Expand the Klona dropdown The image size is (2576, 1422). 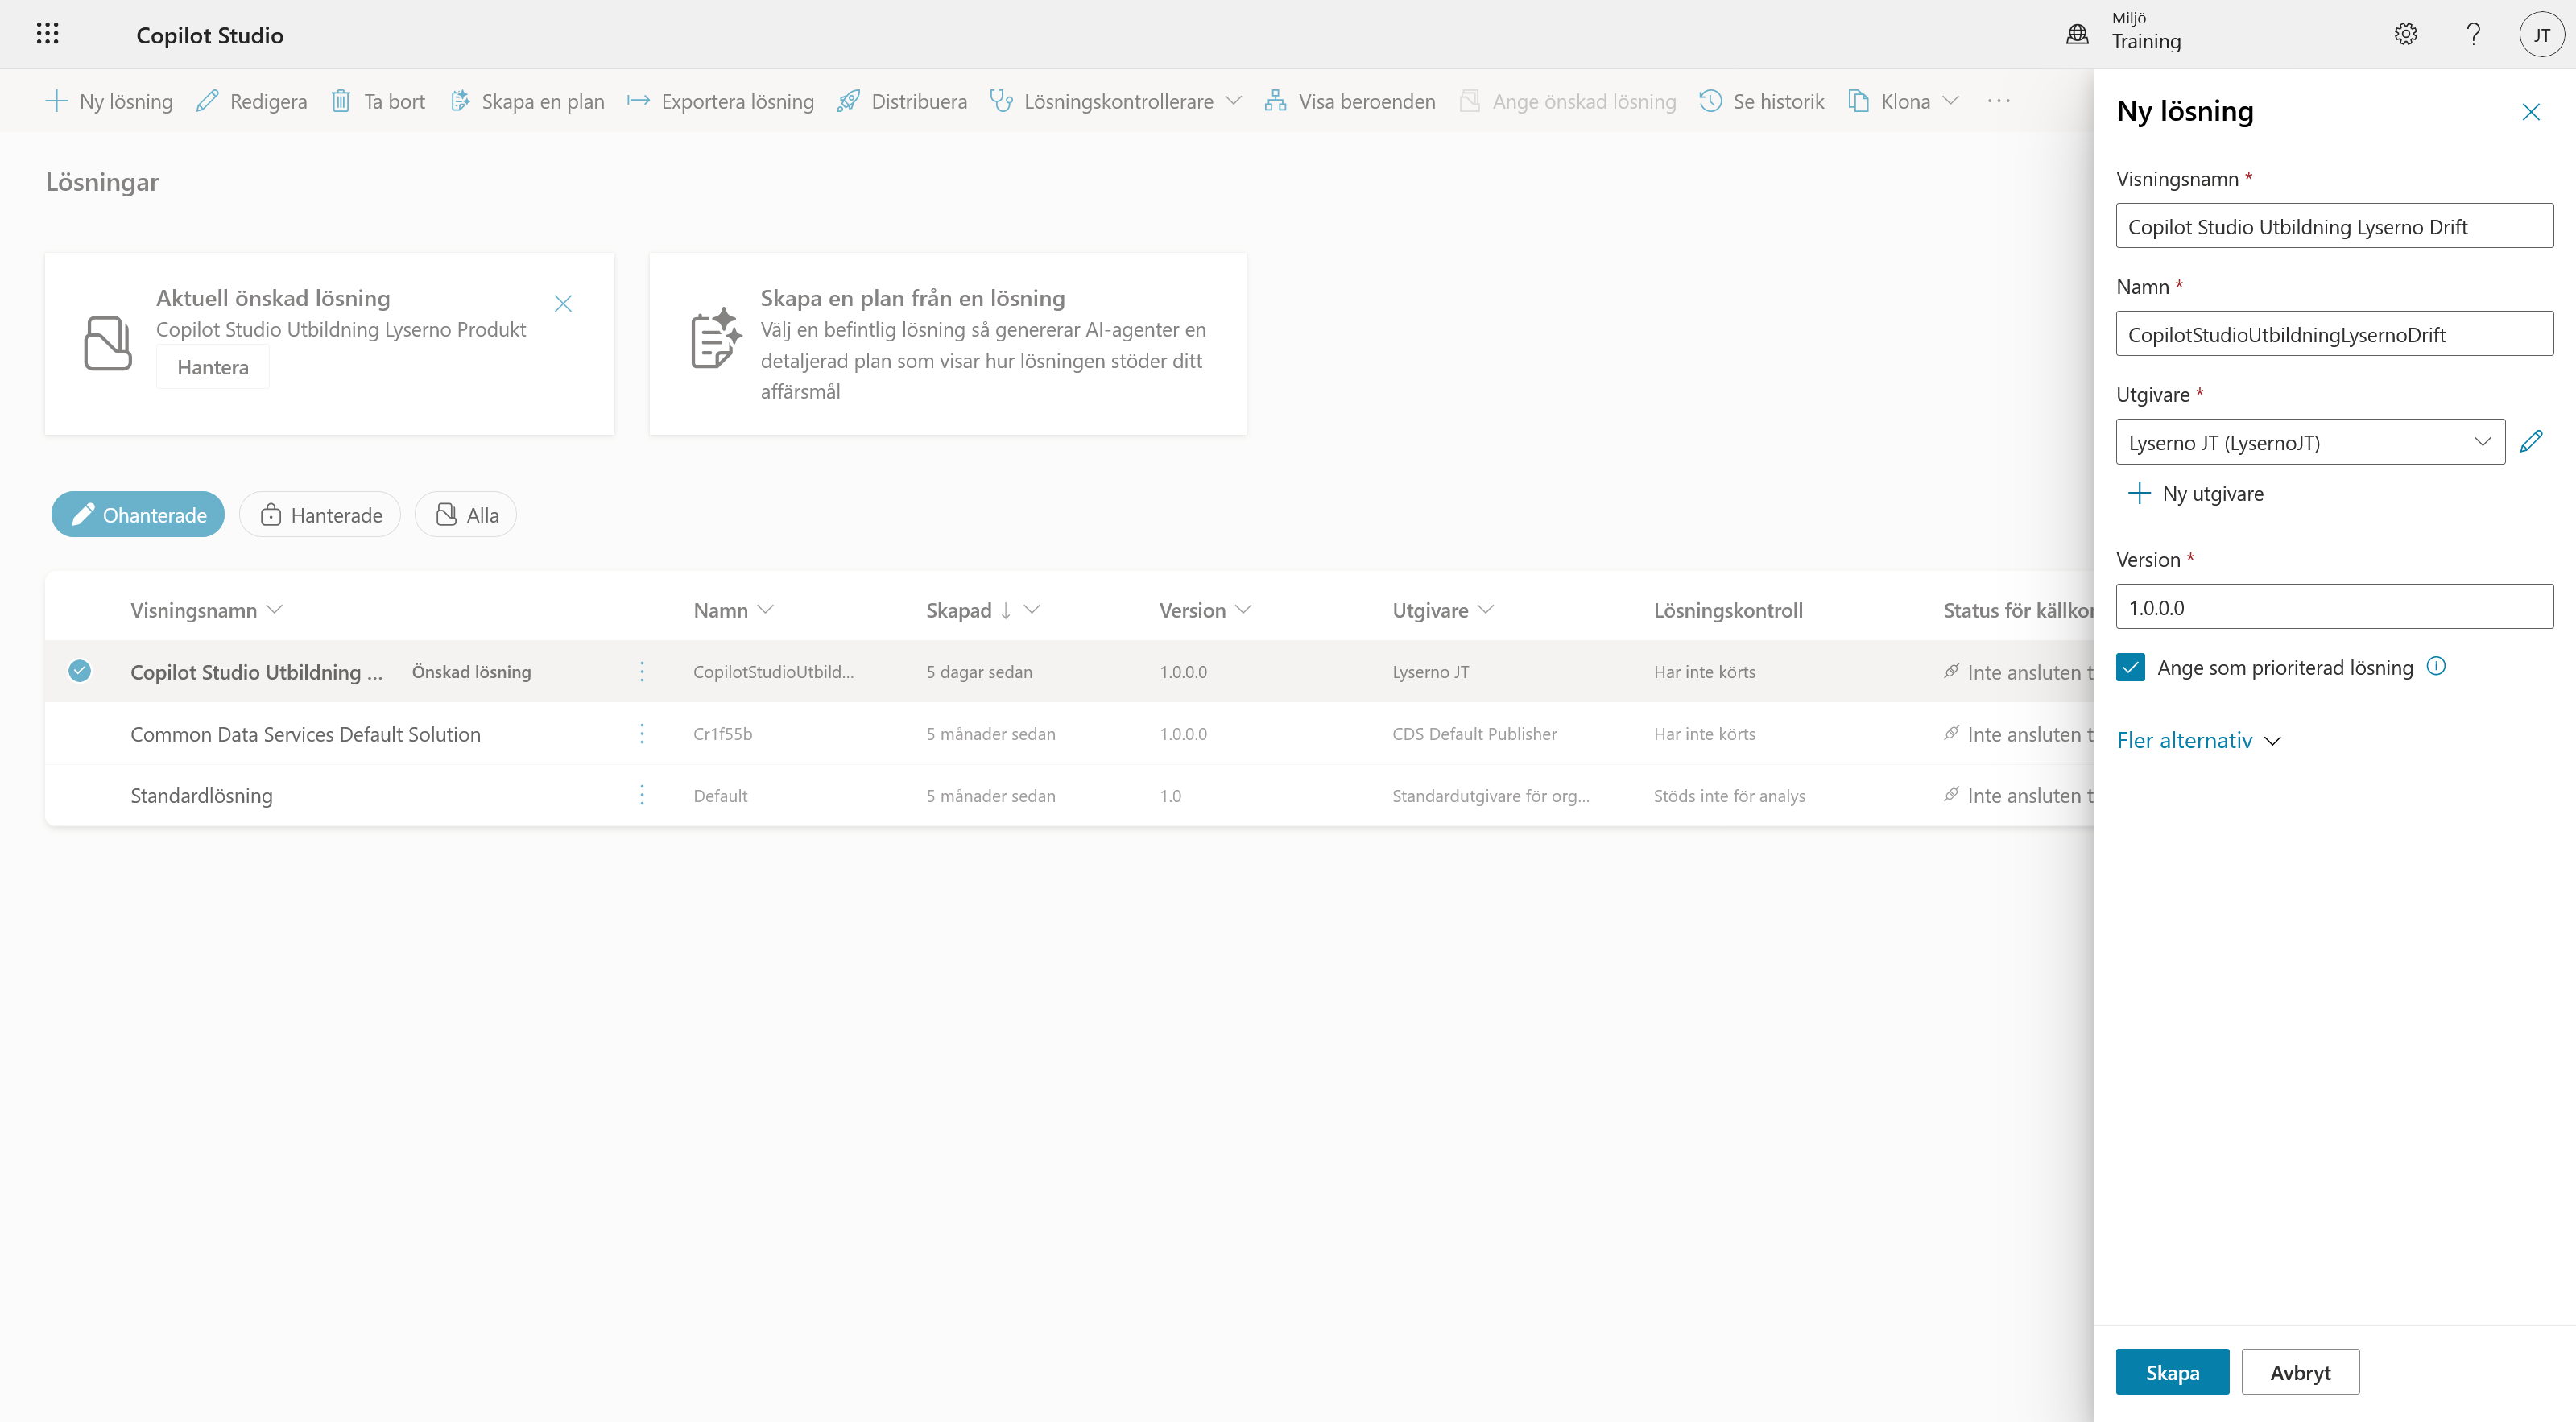(1950, 101)
